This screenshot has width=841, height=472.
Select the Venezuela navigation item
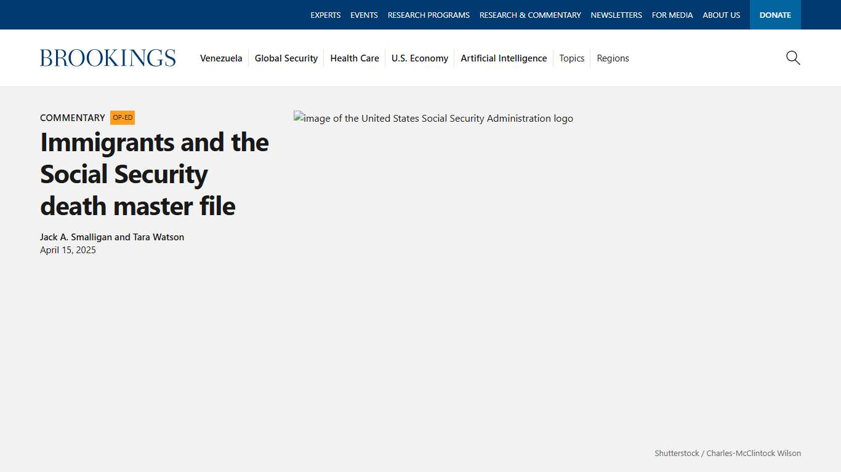point(221,58)
